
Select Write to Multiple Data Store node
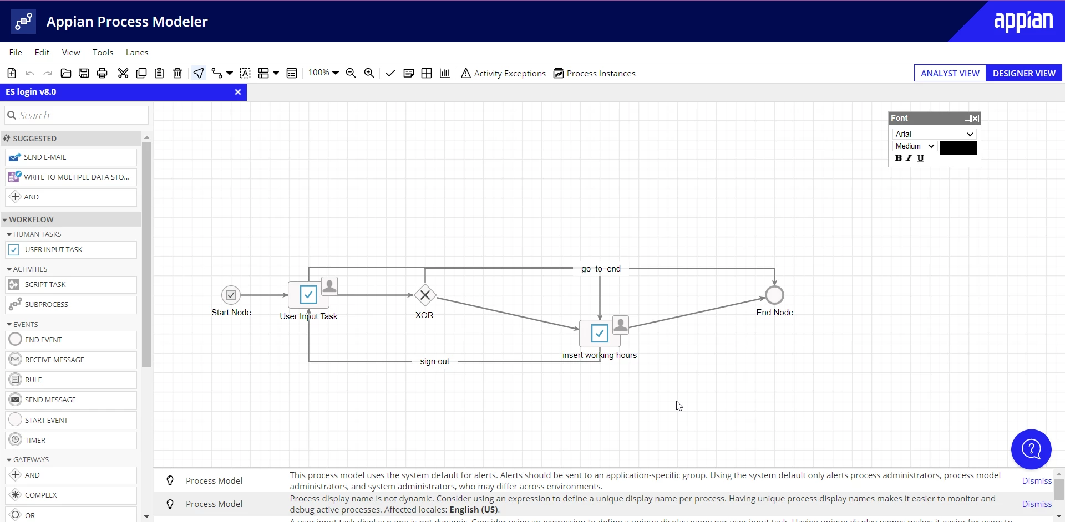(71, 177)
